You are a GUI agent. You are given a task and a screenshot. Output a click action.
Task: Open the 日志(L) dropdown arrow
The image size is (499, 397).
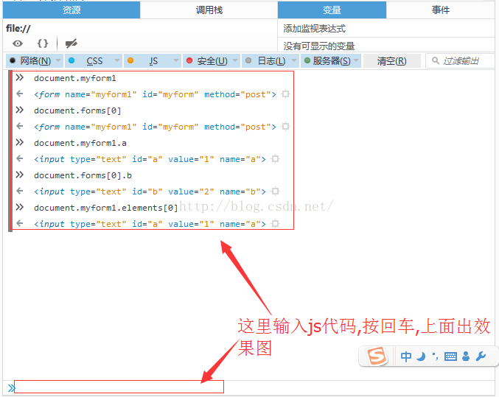pos(294,60)
